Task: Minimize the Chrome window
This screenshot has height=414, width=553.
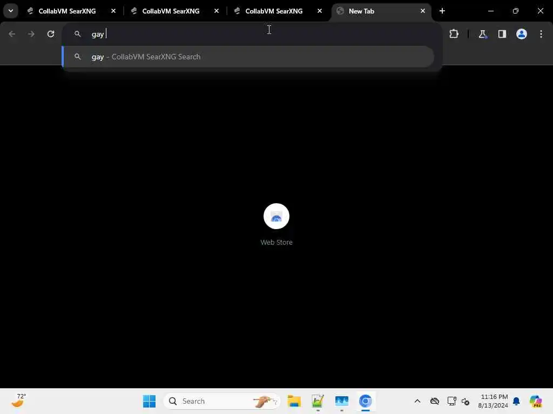Action: tap(490, 11)
